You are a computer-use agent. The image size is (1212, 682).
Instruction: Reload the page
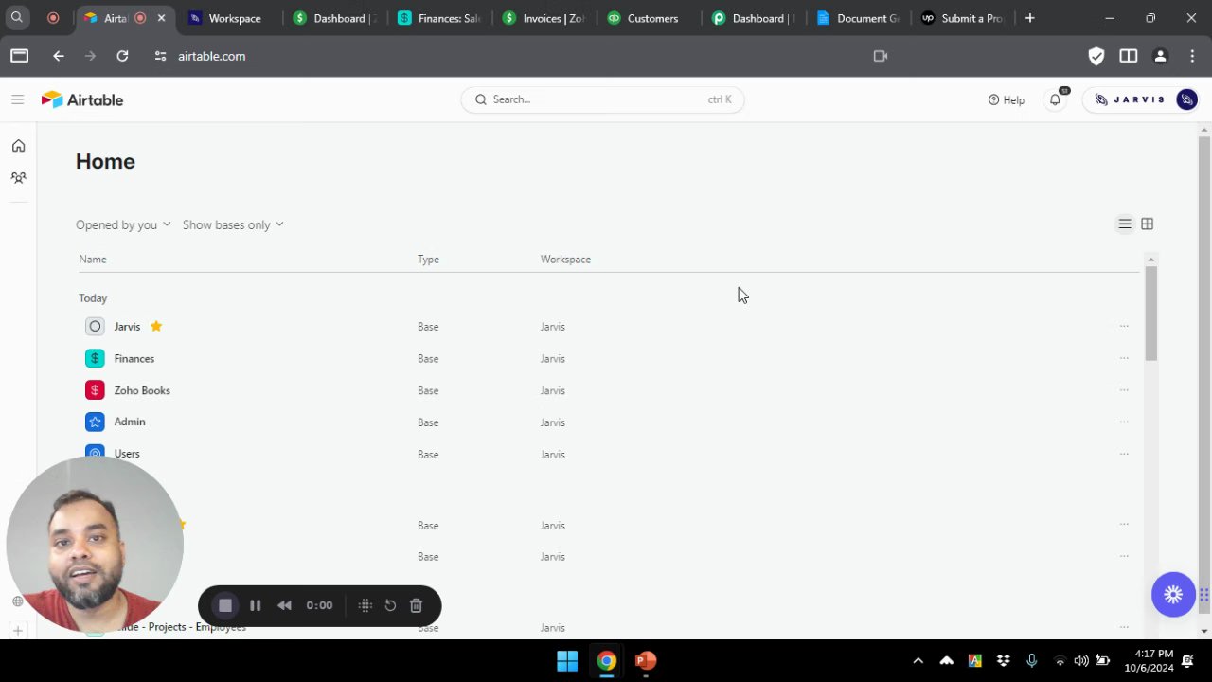122,56
